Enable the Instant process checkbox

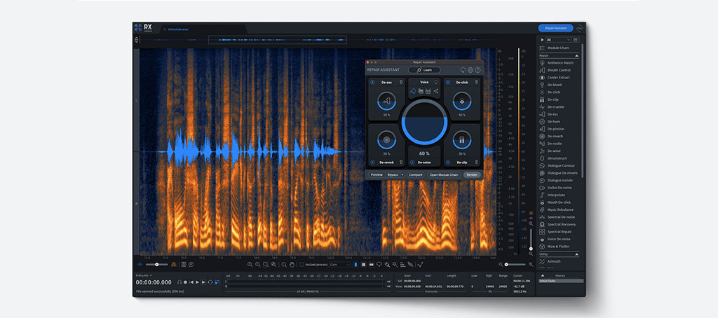tap(302, 265)
